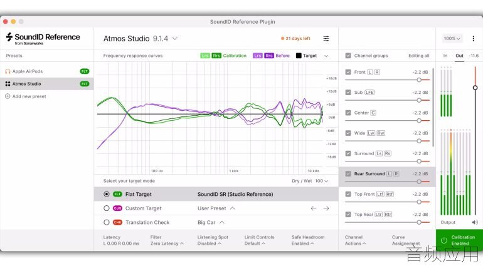
Task: Click the LFE channel tag on Sub
Action: pyautogui.click(x=369, y=92)
